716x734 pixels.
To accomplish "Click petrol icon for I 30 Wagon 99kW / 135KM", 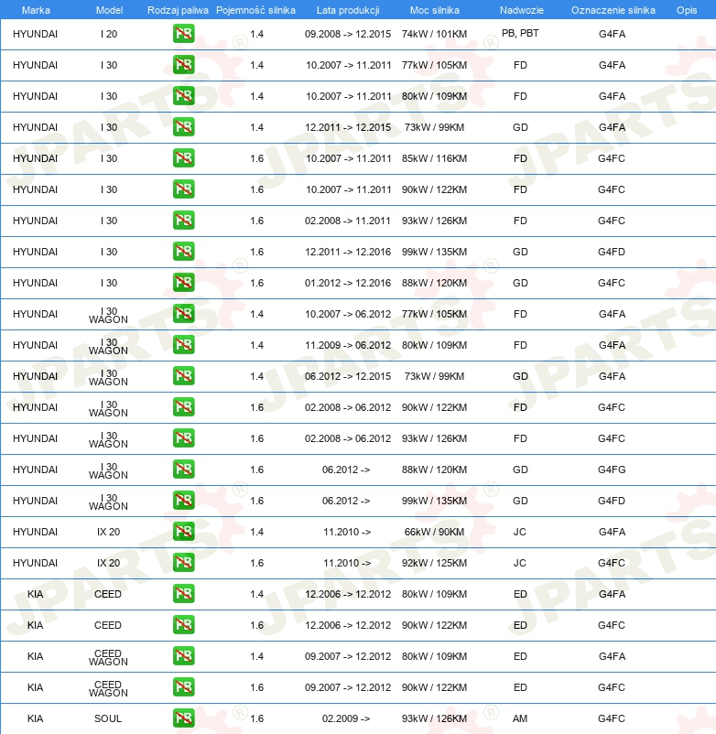I will (183, 501).
